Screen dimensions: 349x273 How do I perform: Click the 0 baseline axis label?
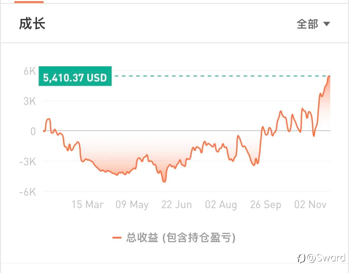point(33,131)
